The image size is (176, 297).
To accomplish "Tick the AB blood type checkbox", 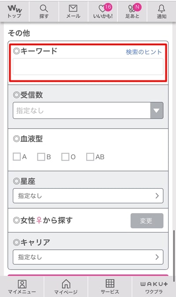I will [90, 157].
